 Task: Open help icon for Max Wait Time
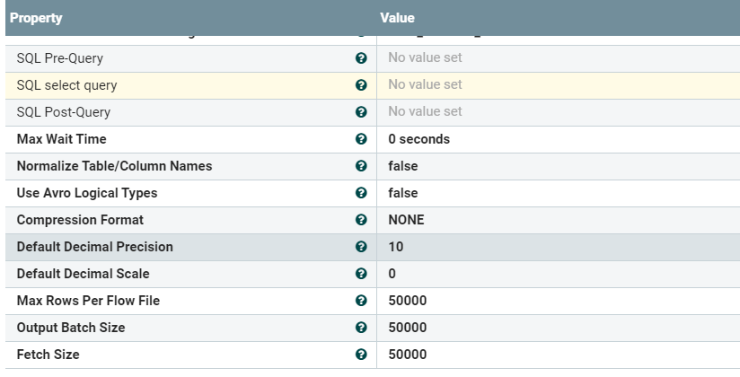[361, 139]
